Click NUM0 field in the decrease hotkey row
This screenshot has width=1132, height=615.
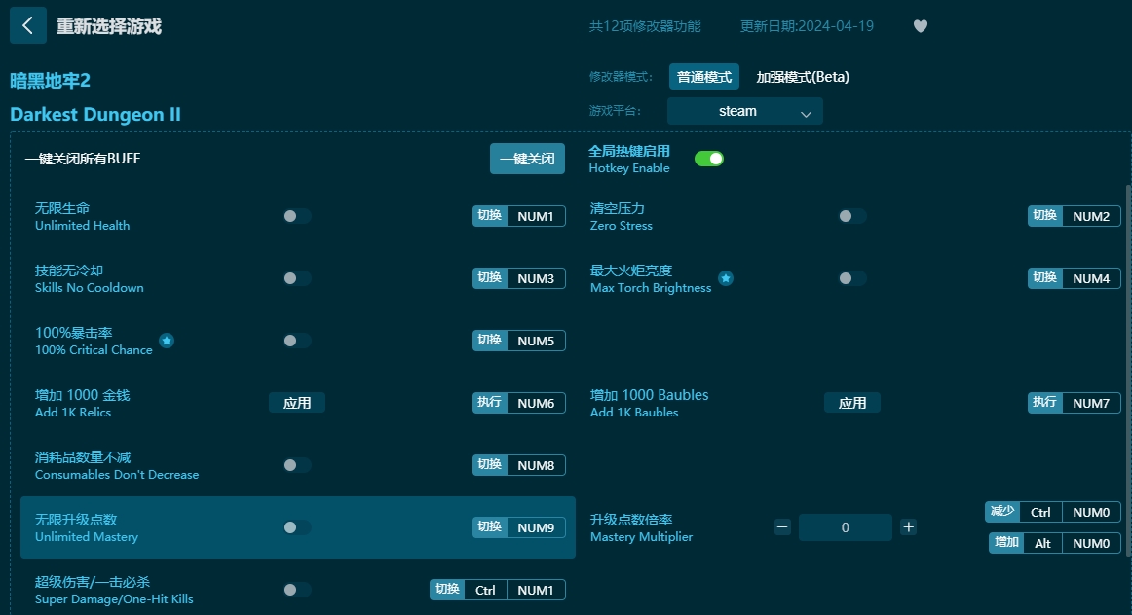pos(1091,512)
